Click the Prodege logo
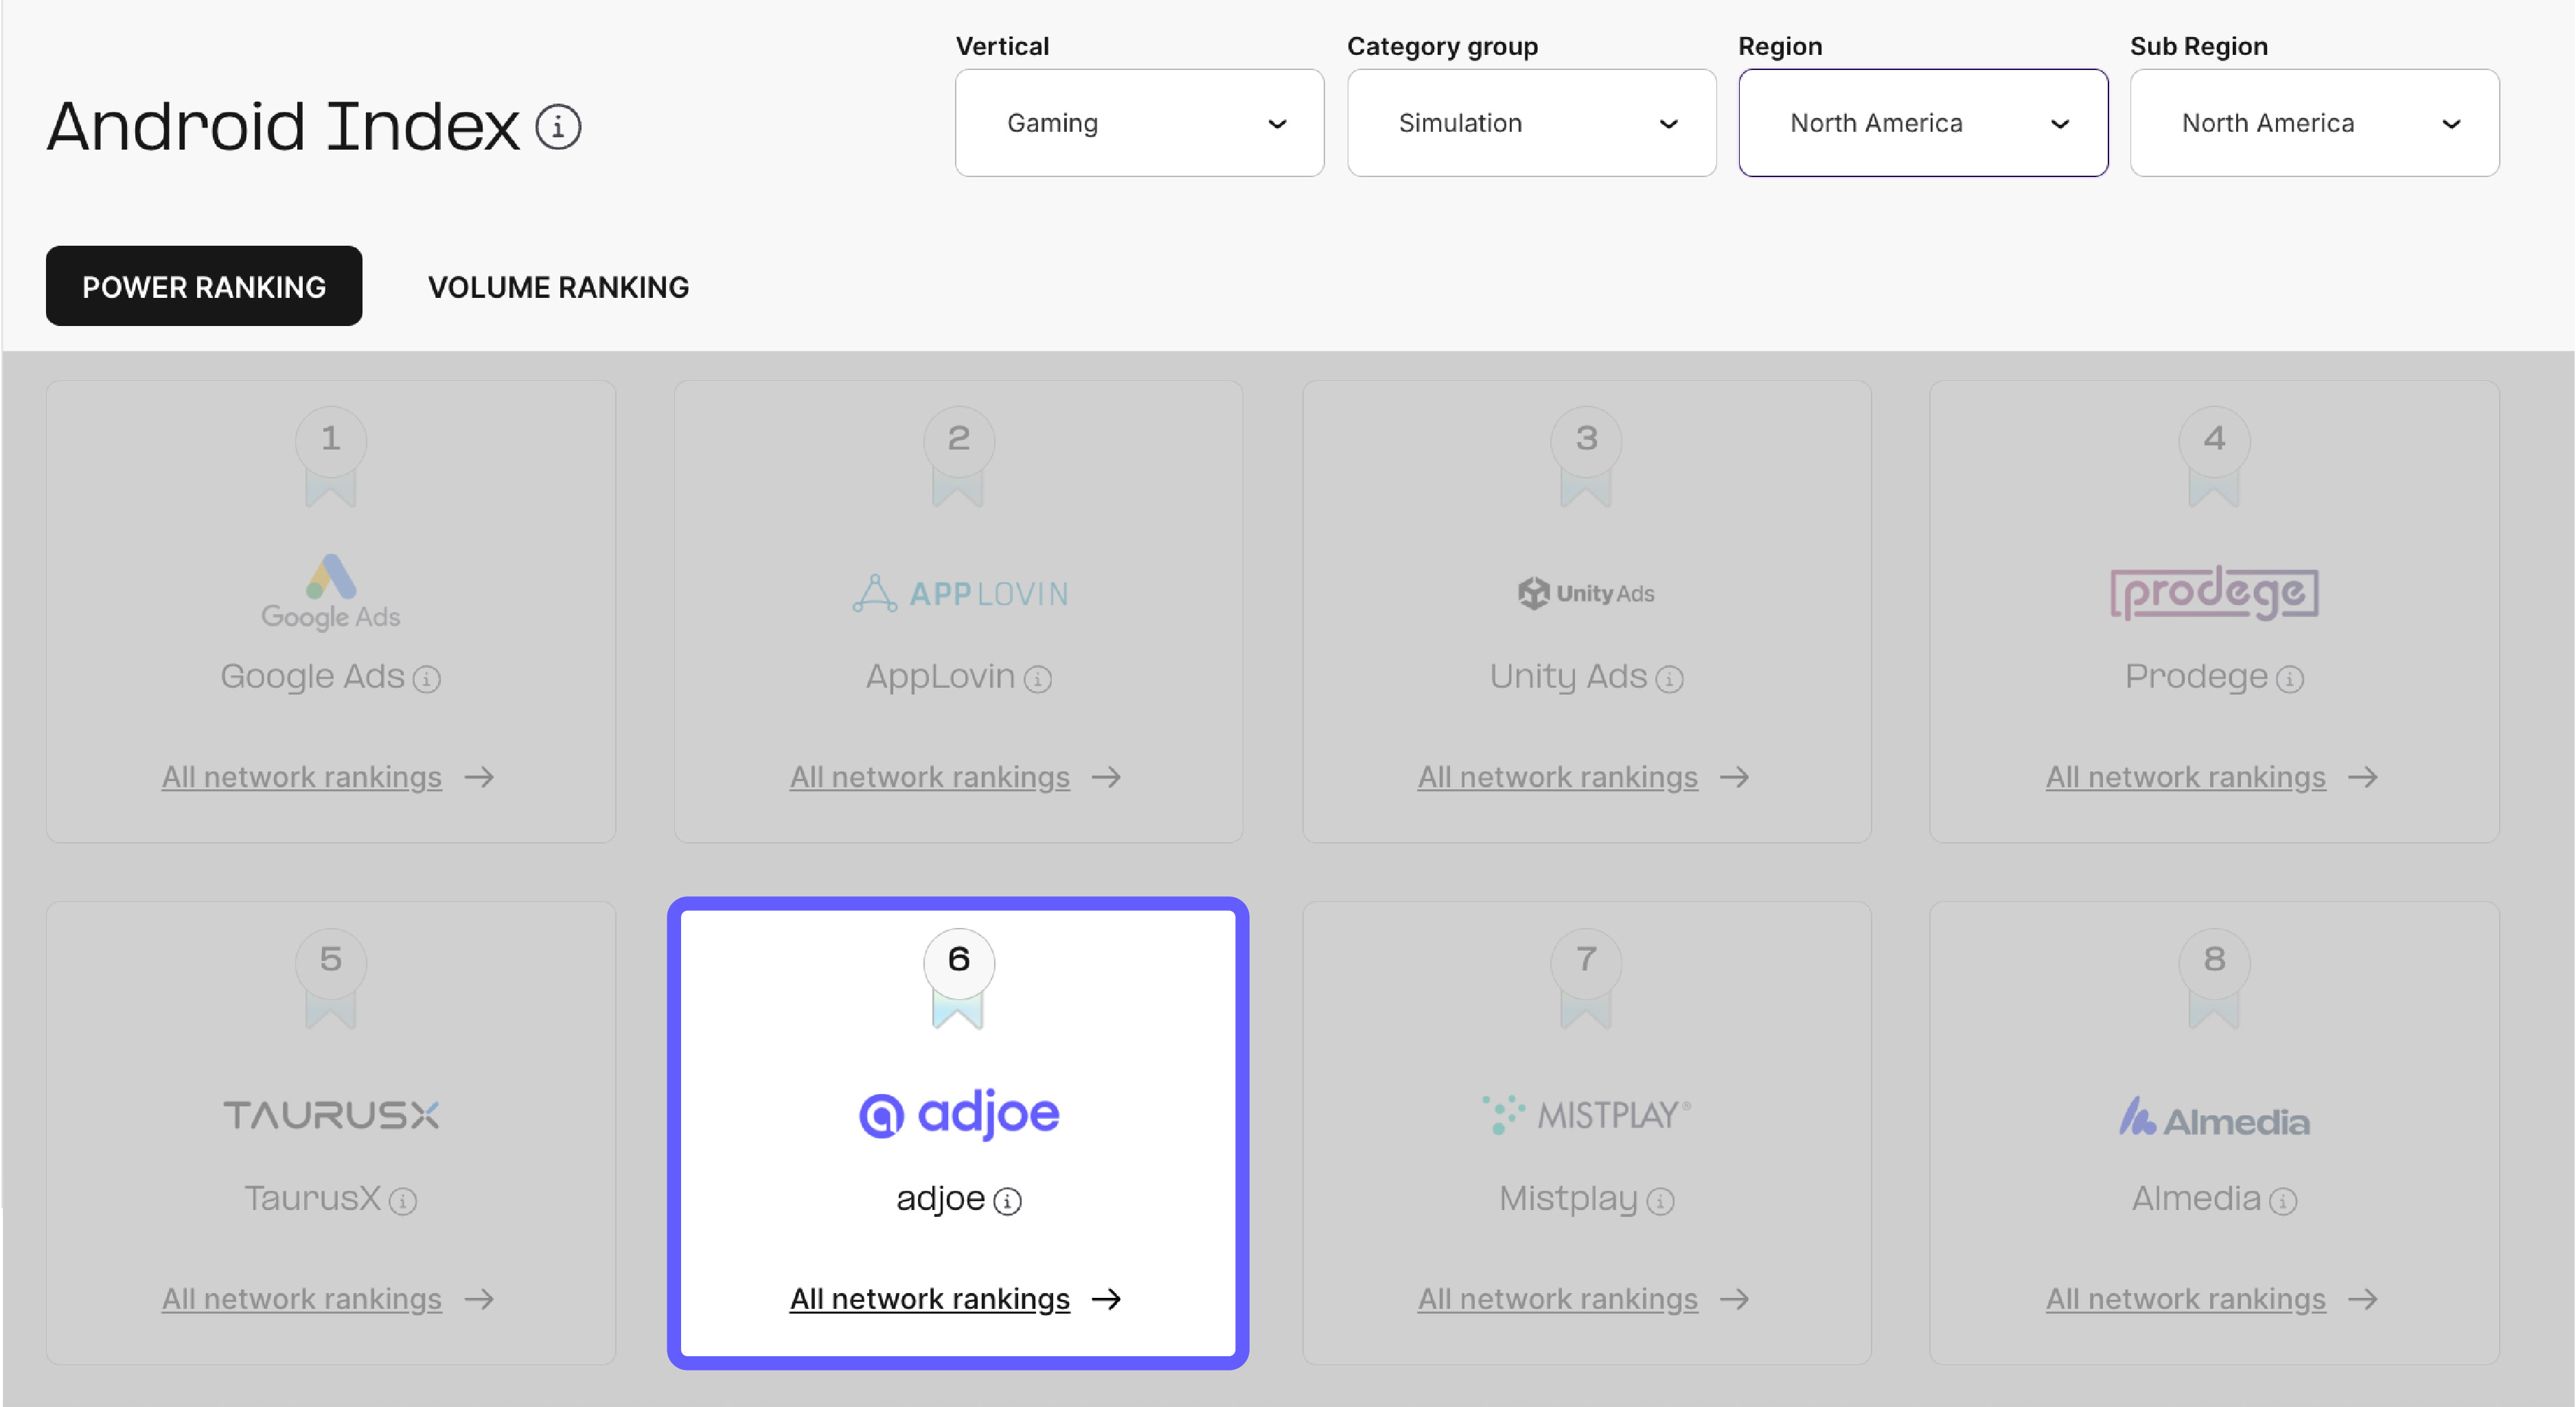Image resolution: width=2576 pixels, height=1407 pixels. click(2213, 592)
